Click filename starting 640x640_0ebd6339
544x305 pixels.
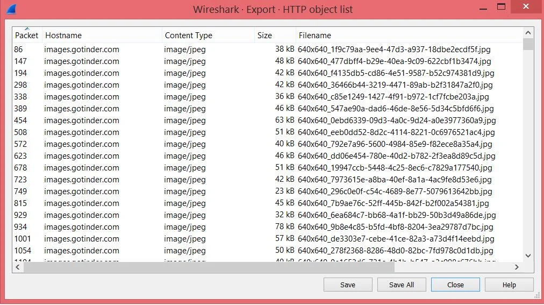(397, 120)
